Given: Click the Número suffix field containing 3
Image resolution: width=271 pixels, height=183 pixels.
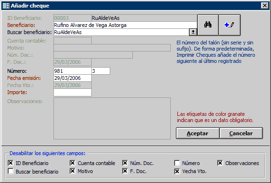Looking at the screenshot, I should coord(101,71).
